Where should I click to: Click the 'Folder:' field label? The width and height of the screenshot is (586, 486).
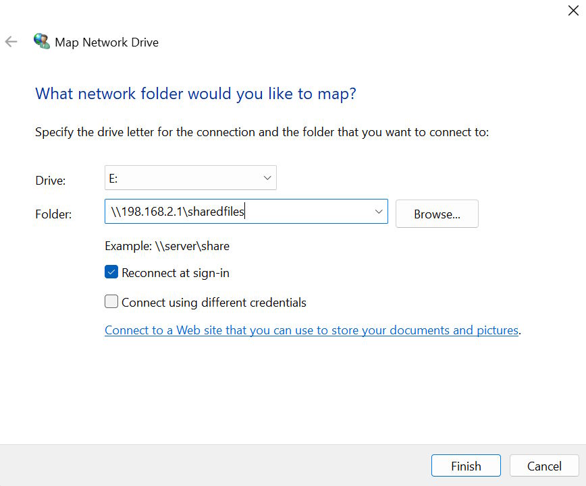53,214
